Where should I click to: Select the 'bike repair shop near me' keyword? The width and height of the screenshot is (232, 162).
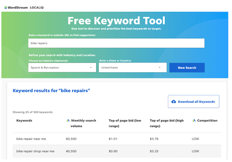click(x=35, y=151)
